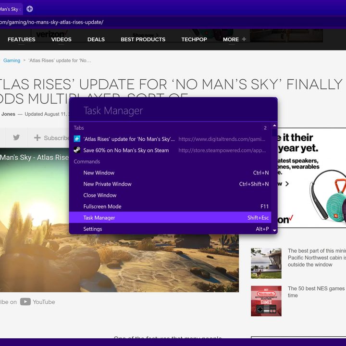346x346 pixels.
Task: Switch to 'Save 60% on No Man's Sky' tab entry
Action: click(x=126, y=150)
